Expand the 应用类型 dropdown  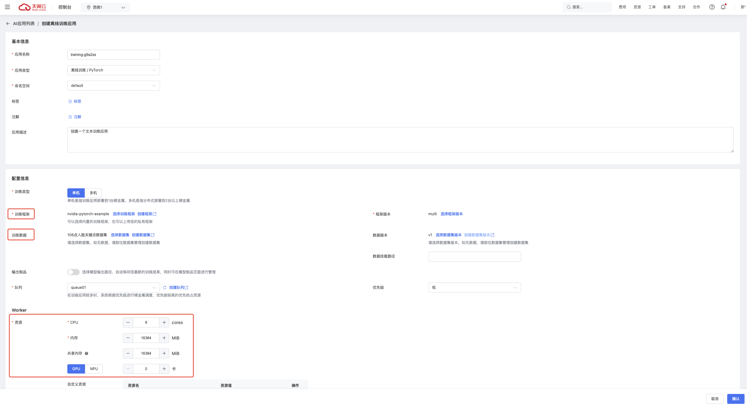click(113, 70)
